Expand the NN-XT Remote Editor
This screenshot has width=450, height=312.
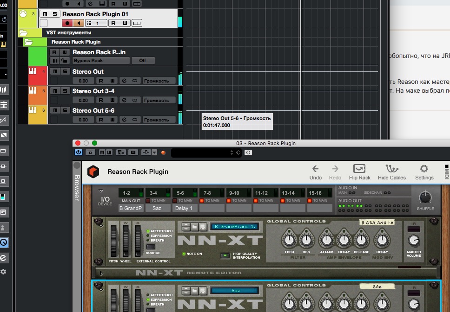tap(101, 274)
